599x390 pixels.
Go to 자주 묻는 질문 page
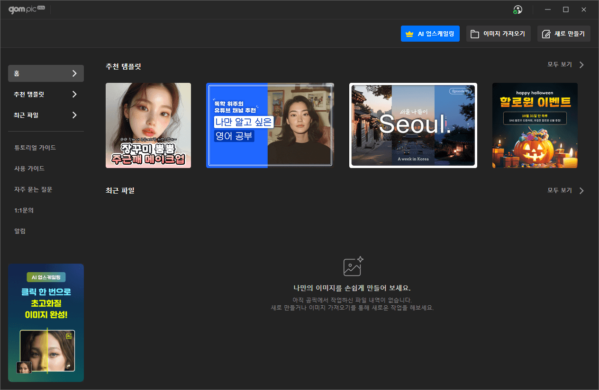[33, 189]
